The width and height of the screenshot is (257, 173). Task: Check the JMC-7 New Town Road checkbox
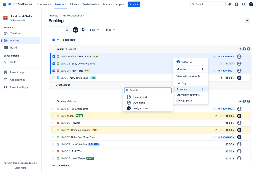(54, 78)
